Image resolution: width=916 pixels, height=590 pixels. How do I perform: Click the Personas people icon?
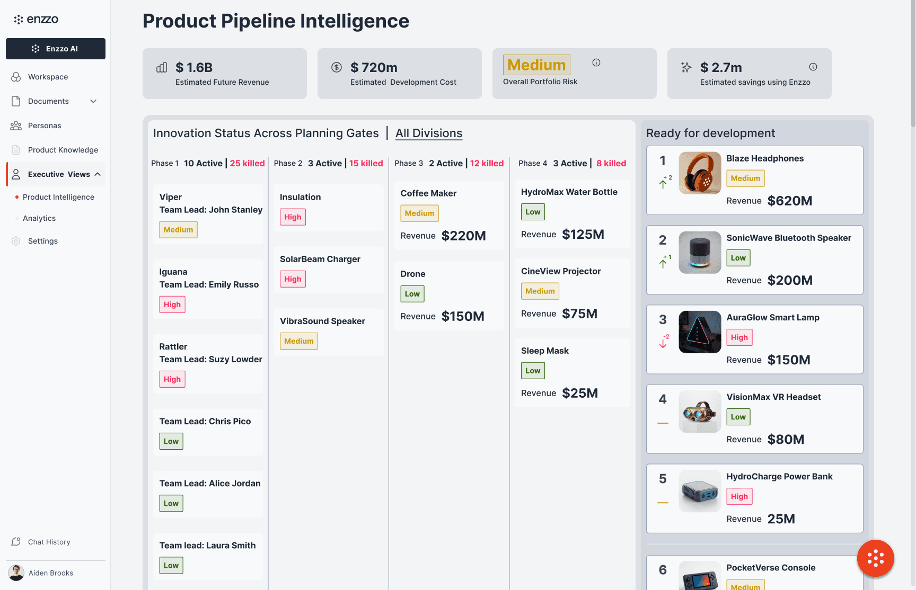point(16,126)
